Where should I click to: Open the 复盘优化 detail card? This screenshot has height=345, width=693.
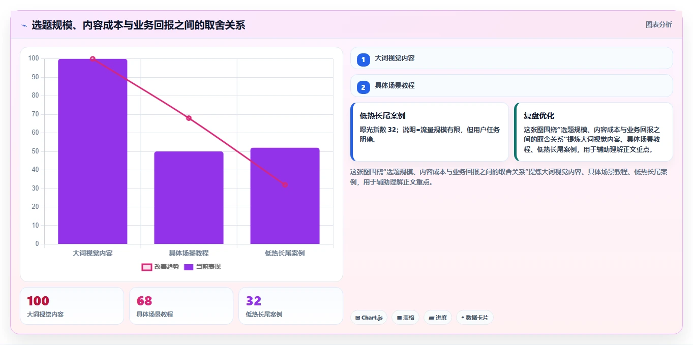[593, 132]
